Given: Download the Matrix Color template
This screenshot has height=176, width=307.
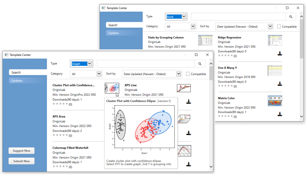Looking at the screenshot, I should pyautogui.click(x=280, y=114).
